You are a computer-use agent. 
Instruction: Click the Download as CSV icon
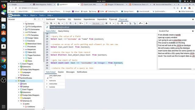tap(147, 23)
